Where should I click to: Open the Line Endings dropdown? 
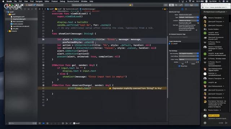pyautogui.click(x=189, y=56)
